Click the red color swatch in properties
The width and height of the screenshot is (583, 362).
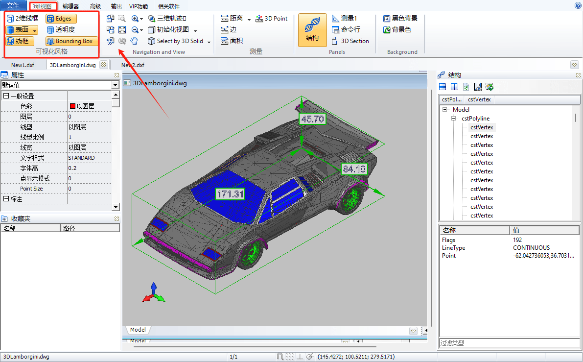(x=72, y=106)
